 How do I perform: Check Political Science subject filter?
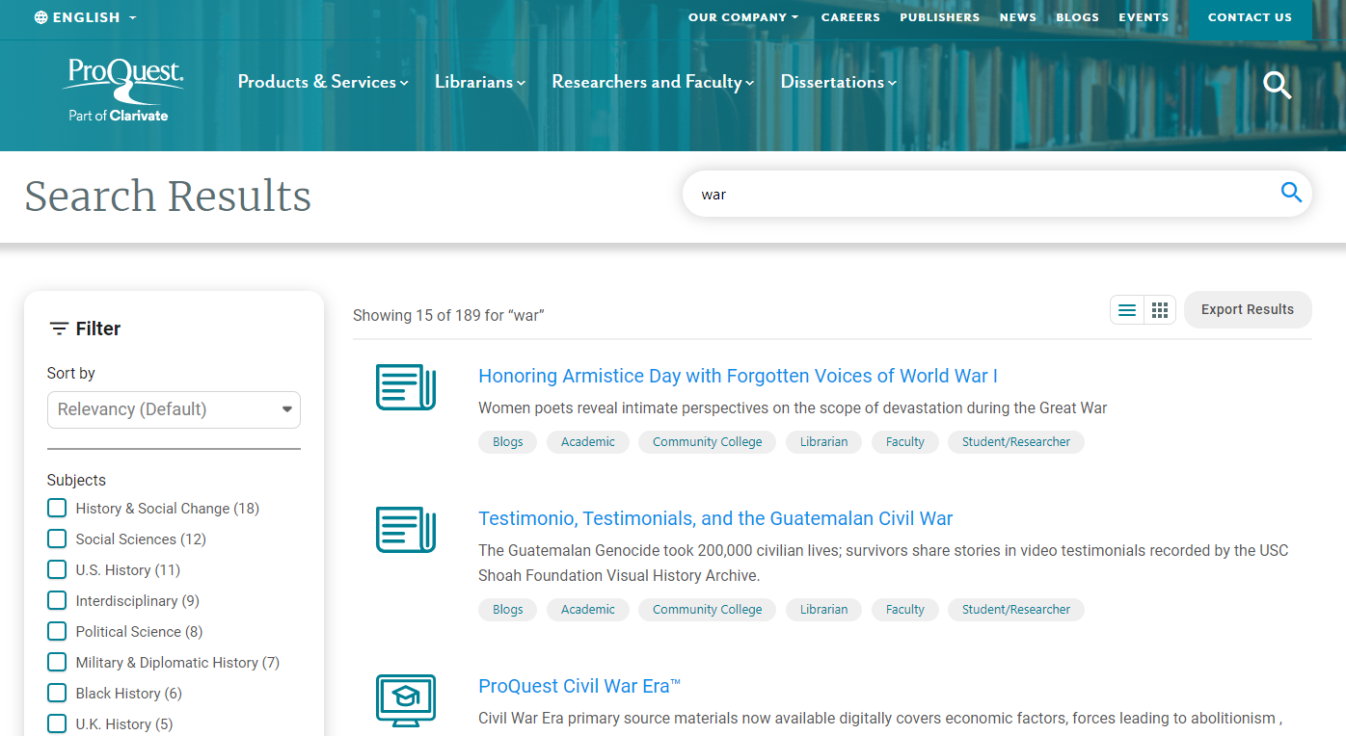coord(57,631)
